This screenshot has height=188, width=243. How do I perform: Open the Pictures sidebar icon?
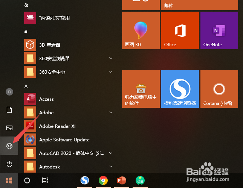(9, 128)
